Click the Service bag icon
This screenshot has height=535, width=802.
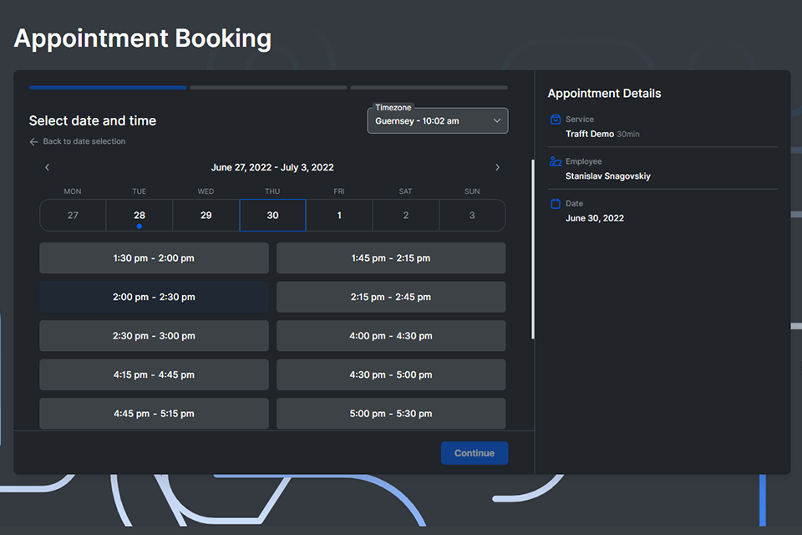coord(556,120)
